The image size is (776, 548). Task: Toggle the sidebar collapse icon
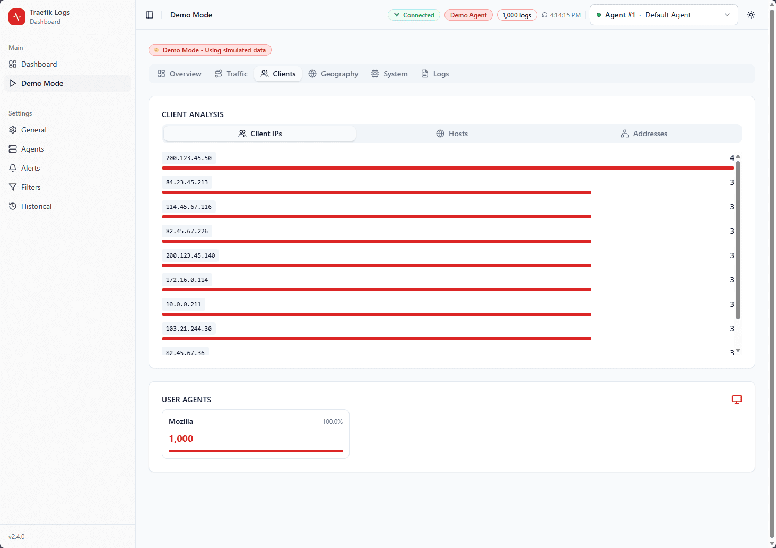(150, 15)
